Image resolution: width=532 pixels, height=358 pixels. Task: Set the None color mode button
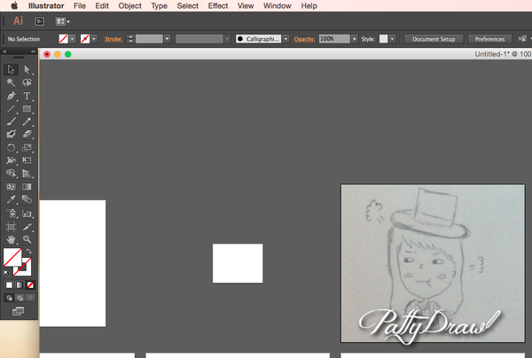pyautogui.click(x=28, y=285)
